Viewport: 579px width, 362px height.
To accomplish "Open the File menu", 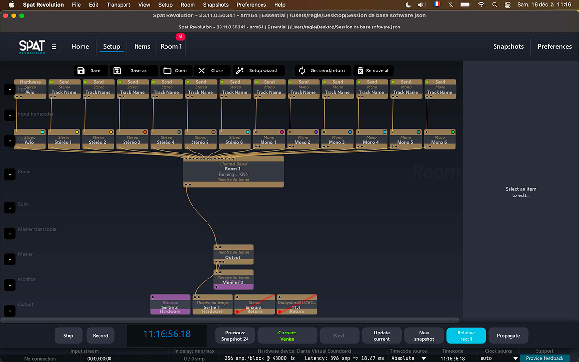I will click(76, 5).
